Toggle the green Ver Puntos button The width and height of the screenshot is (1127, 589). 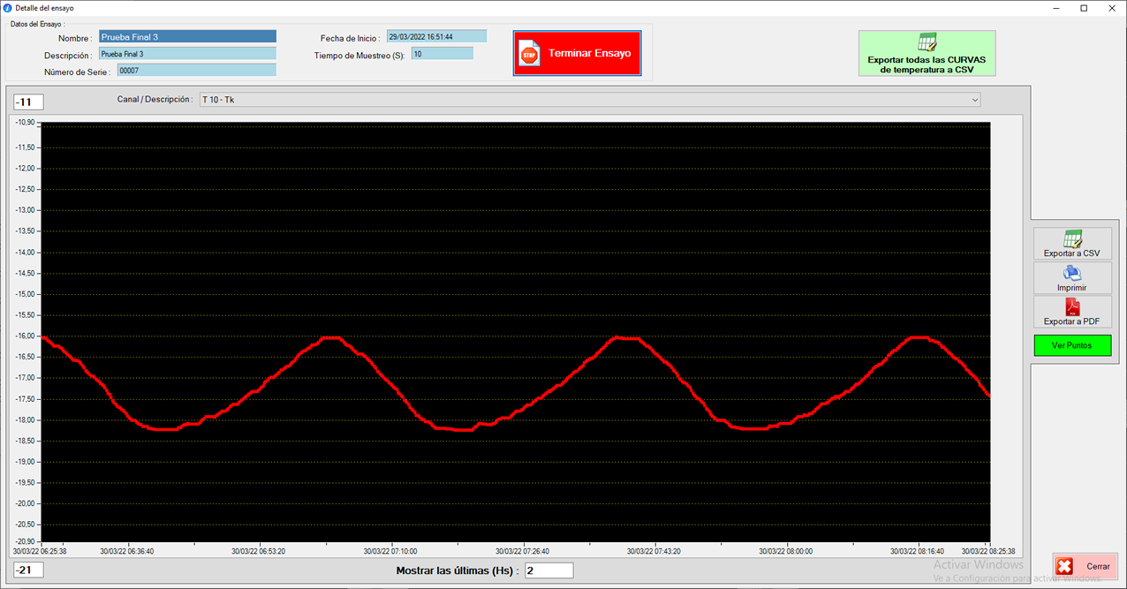[1072, 345]
